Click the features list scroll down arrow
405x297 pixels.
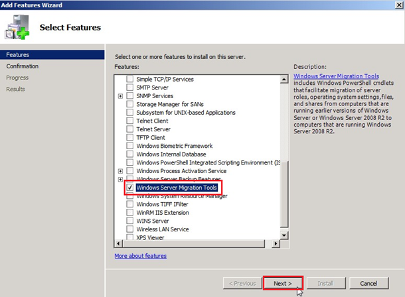(284, 235)
